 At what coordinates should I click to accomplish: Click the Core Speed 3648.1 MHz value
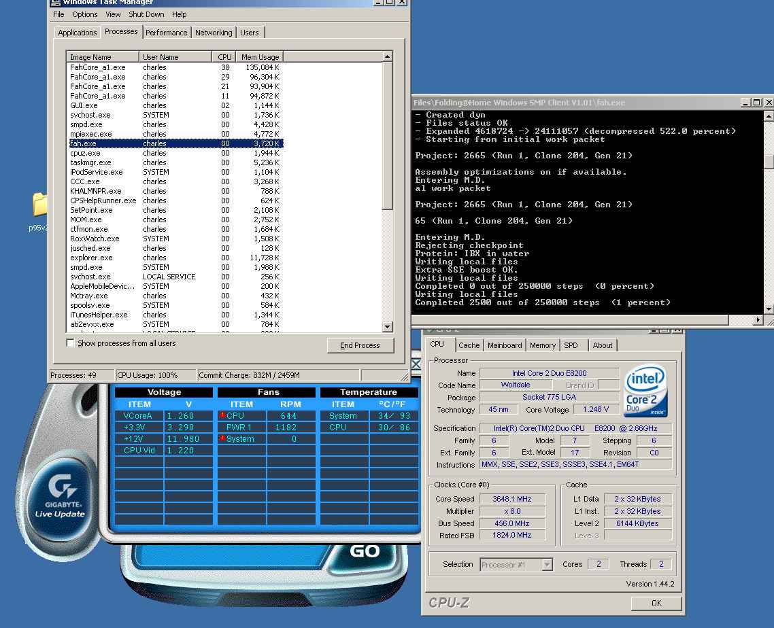[x=512, y=499]
